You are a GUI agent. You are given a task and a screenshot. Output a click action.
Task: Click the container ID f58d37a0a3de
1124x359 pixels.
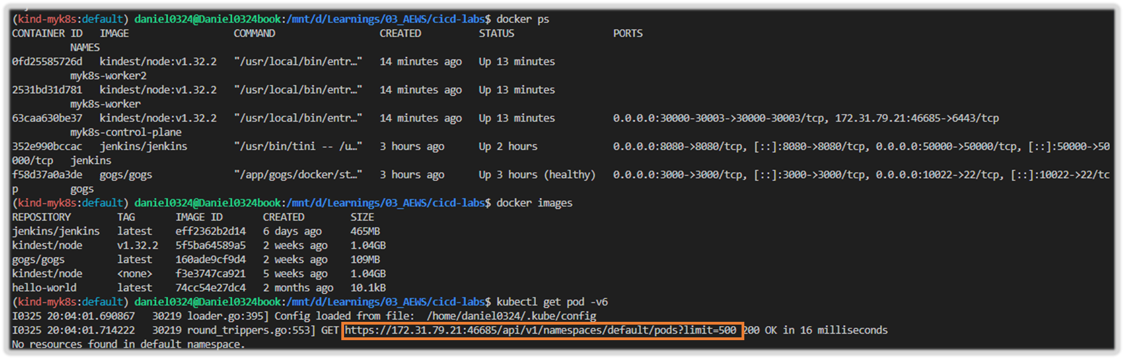(47, 175)
